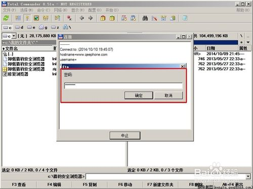Click the 密码 password input field
This screenshot has height=189, width=253.
(x=123, y=85)
